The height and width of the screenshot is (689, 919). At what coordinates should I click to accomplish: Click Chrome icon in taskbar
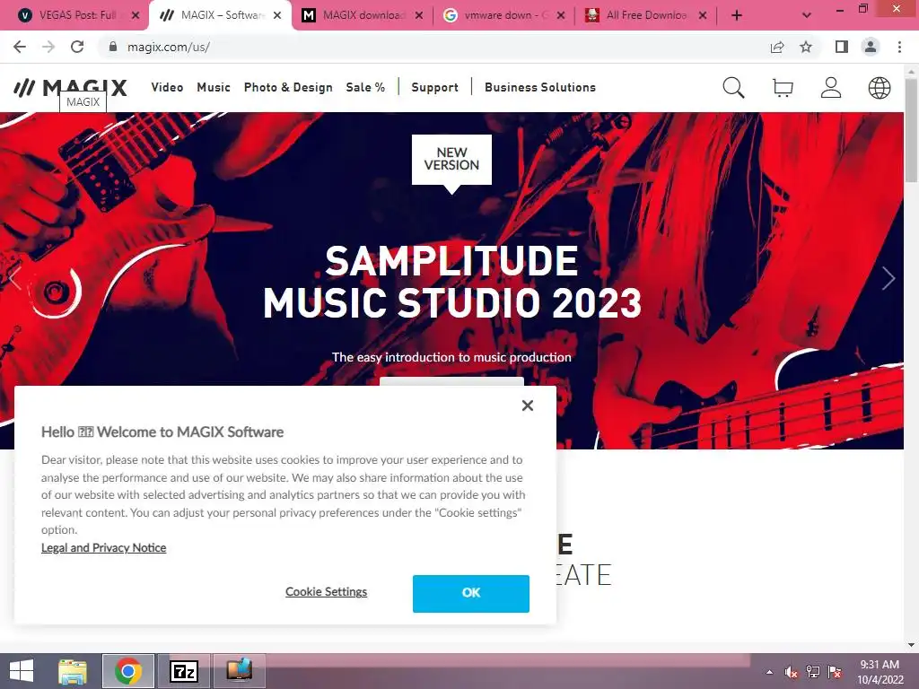click(127, 671)
